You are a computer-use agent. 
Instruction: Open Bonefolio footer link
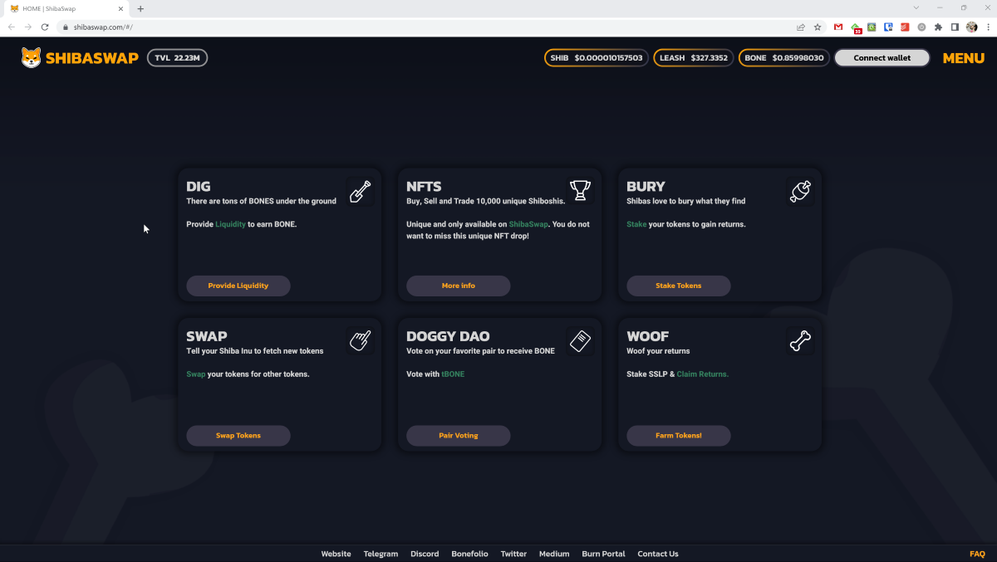click(x=470, y=554)
